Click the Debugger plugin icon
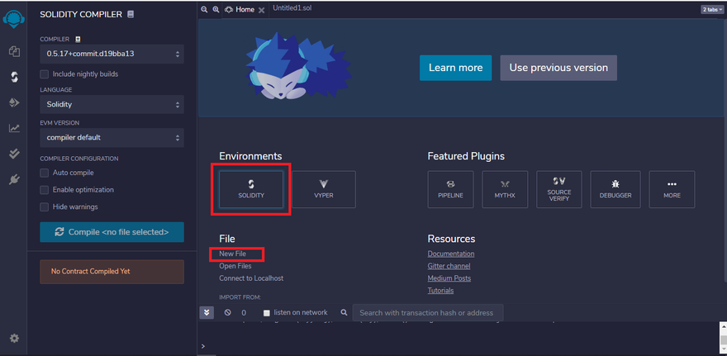The width and height of the screenshot is (727, 356). coord(615,190)
